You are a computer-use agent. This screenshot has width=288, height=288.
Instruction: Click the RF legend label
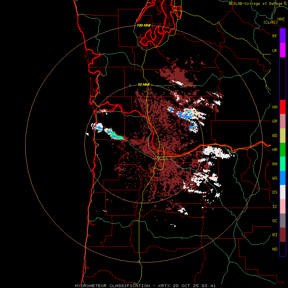[275, 36]
